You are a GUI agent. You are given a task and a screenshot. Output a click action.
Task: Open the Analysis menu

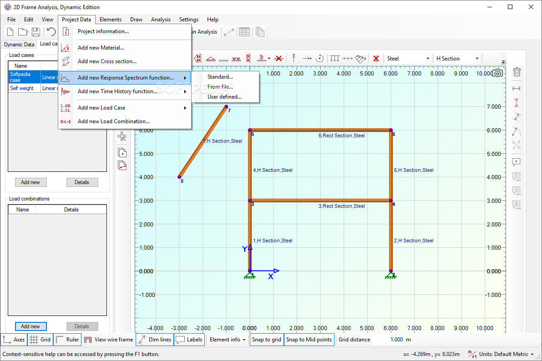pos(161,20)
